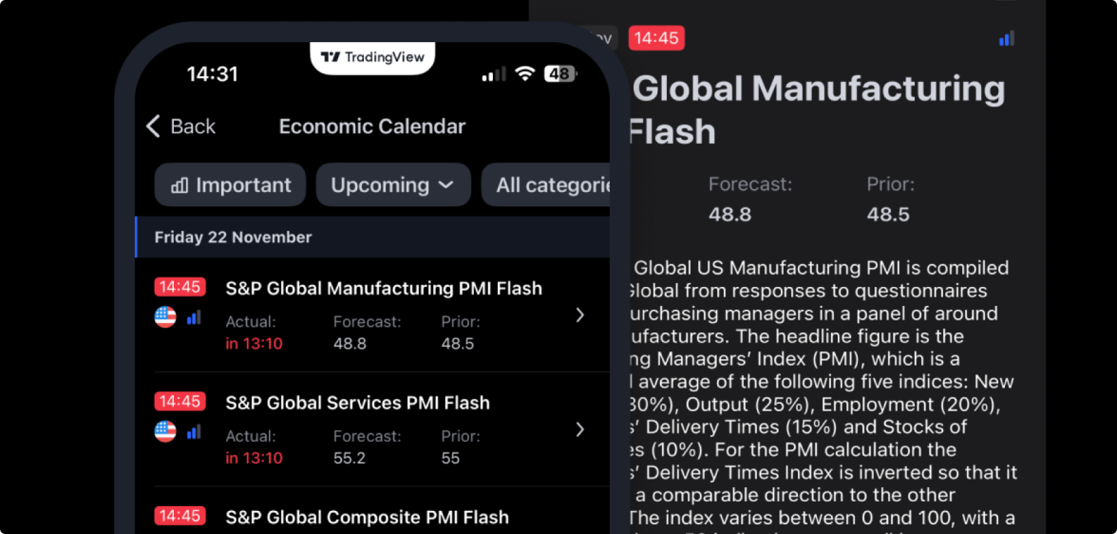Tap the signal-strength bars icon in the detail view

click(x=1006, y=38)
